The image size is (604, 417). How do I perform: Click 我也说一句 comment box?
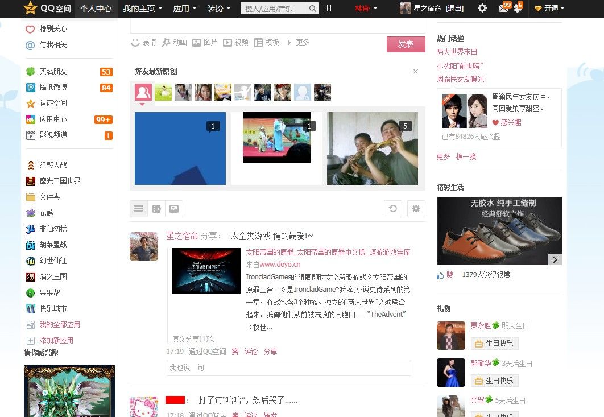(x=289, y=368)
